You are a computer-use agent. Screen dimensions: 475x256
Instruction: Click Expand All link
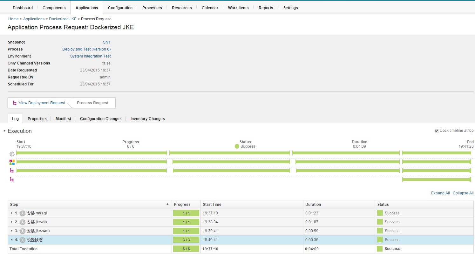coord(440,193)
